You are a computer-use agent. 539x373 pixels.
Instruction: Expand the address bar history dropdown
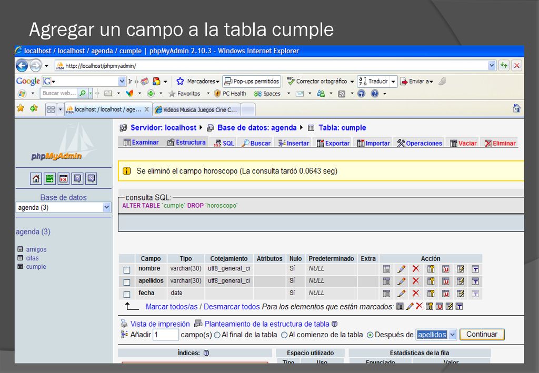[492, 65]
